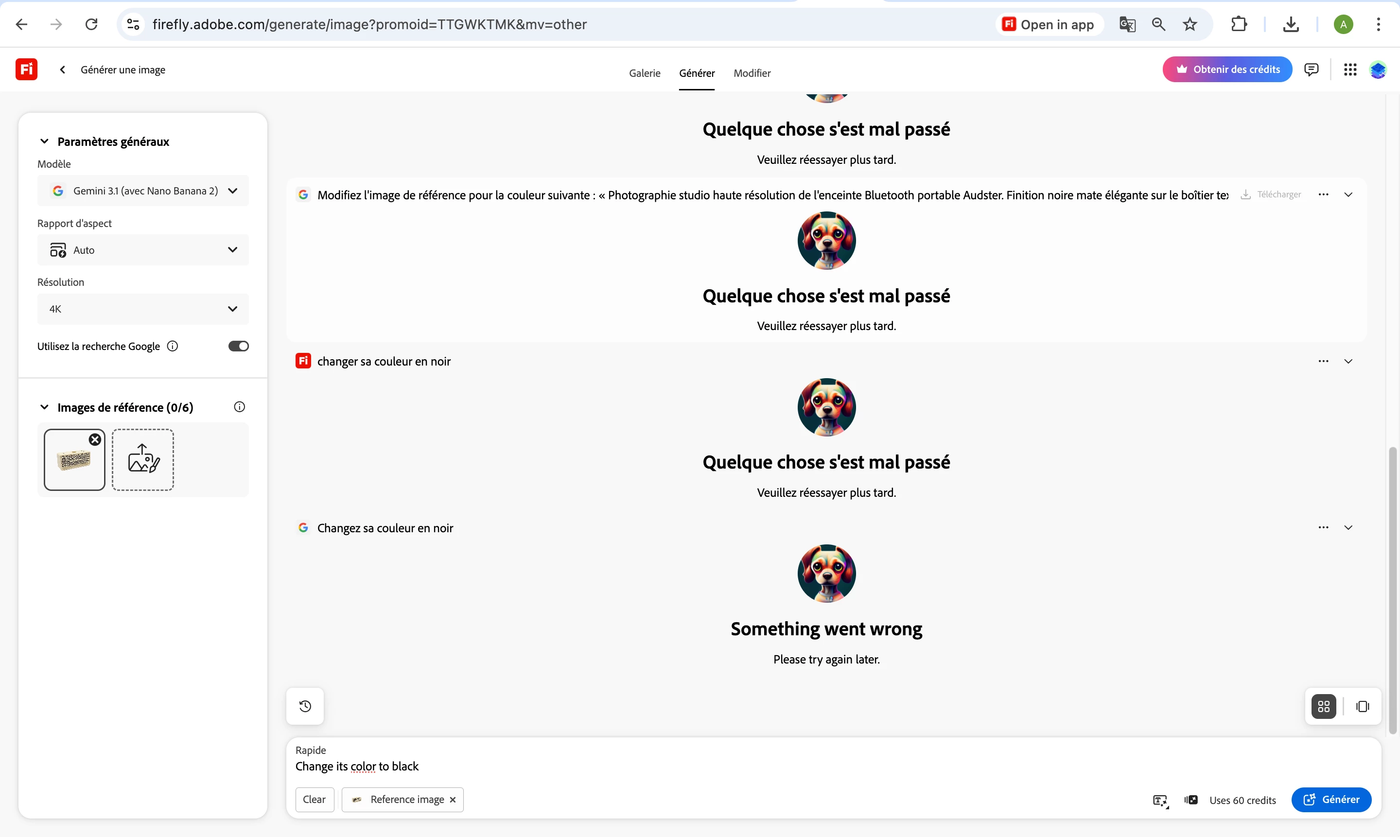Show info for Images de référence

[239, 407]
